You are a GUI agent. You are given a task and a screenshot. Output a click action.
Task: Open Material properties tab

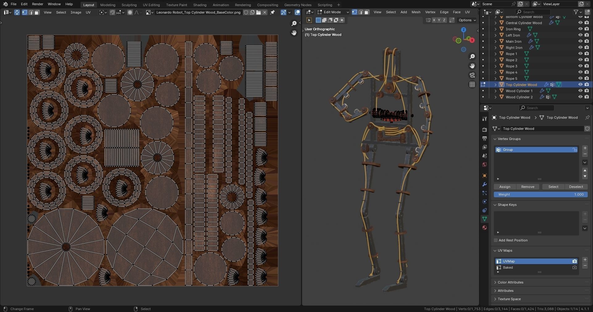(484, 228)
